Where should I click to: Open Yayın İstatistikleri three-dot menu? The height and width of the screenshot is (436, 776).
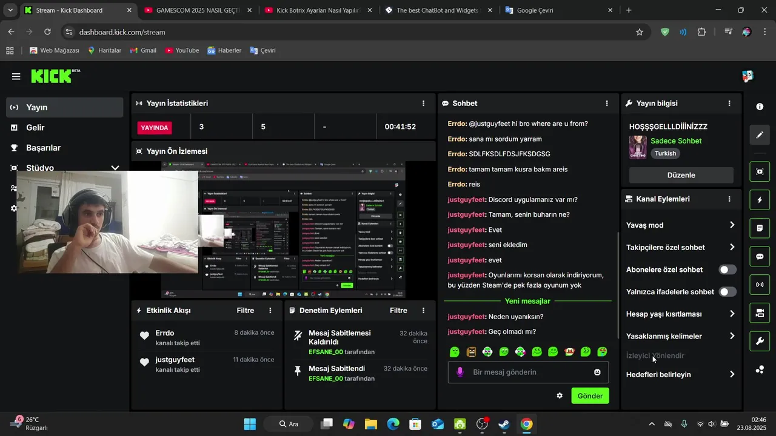tap(423, 104)
